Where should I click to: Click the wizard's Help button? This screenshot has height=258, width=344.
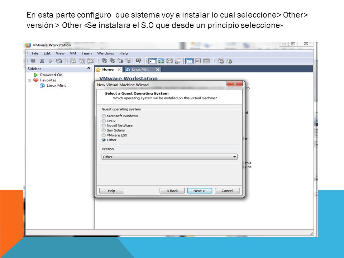(x=111, y=191)
